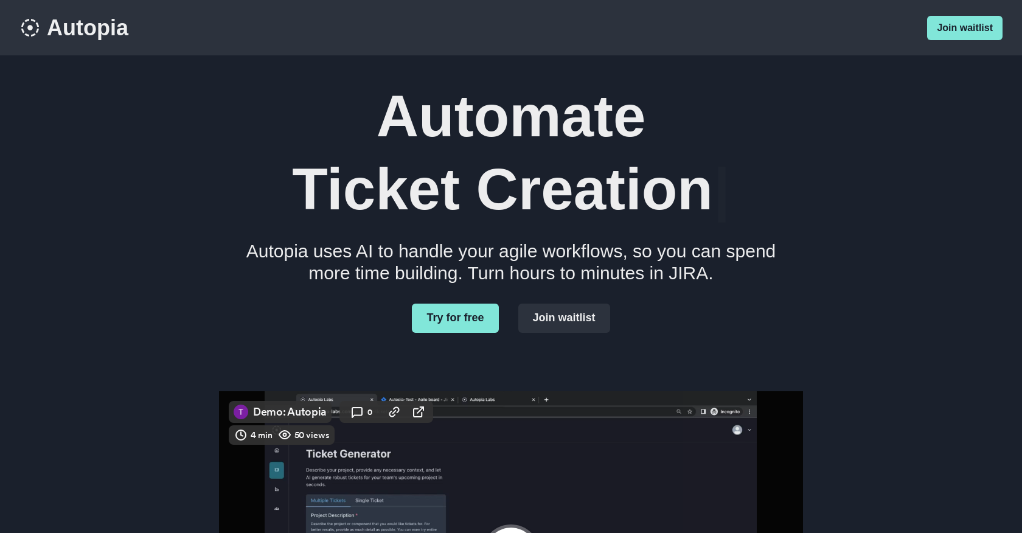Copy the video link via chain icon
Screen dimensions: 1022x533
[x=394, y=412]
